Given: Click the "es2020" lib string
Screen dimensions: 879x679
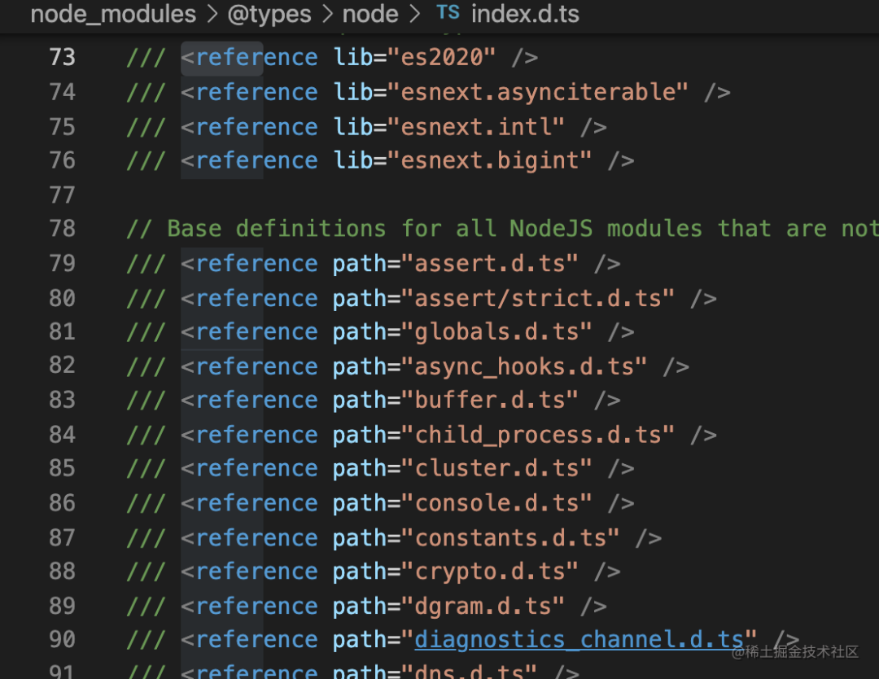Looking at the screenshot, I should 442,57.
